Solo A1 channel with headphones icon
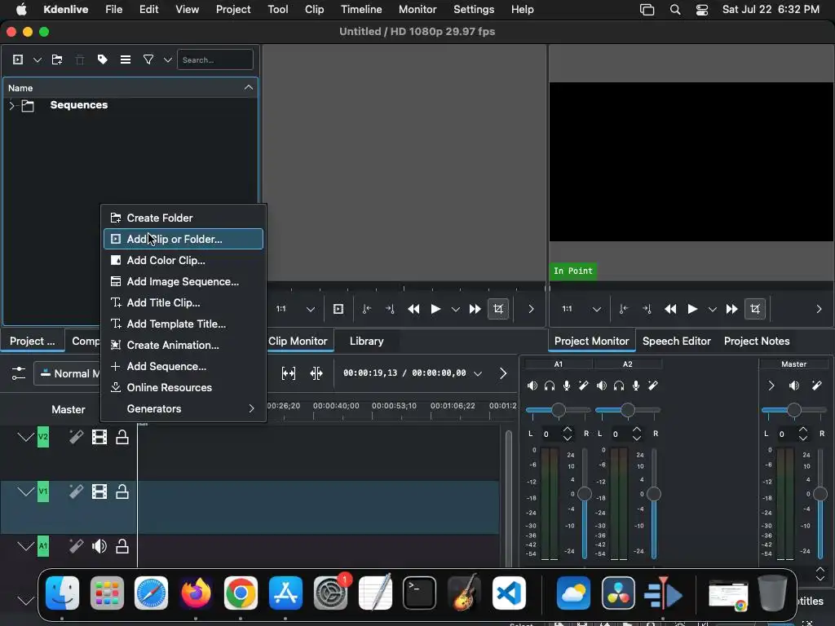 tap(550, 386)
